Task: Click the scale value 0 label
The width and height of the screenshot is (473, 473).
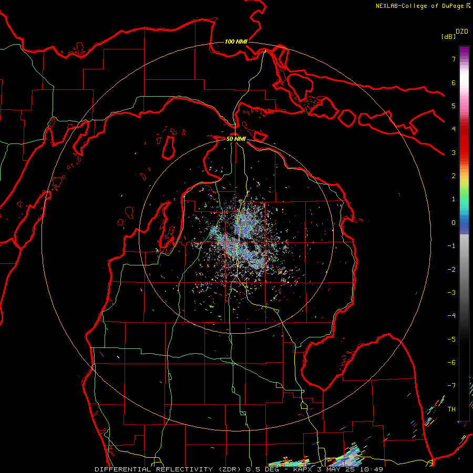Action: pyautogui.click(x=454, y=223)
